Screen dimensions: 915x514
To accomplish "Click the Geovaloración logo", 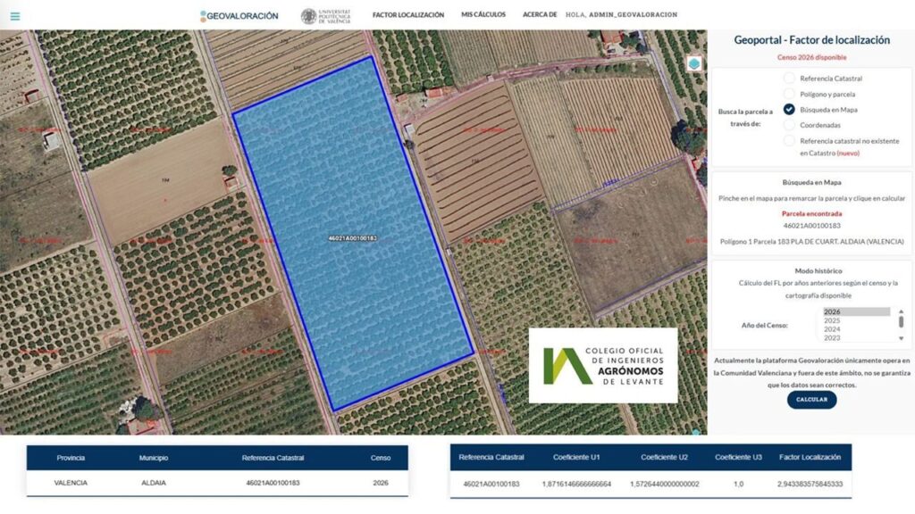I will [x=239, y=16].
